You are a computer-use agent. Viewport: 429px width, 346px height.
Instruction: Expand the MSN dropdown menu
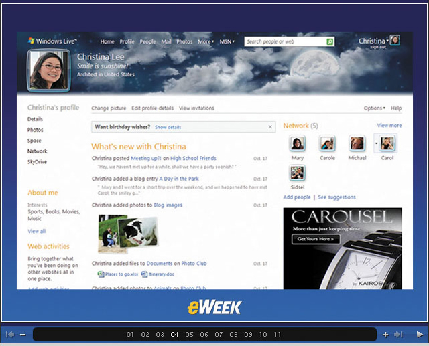point(227,41)
